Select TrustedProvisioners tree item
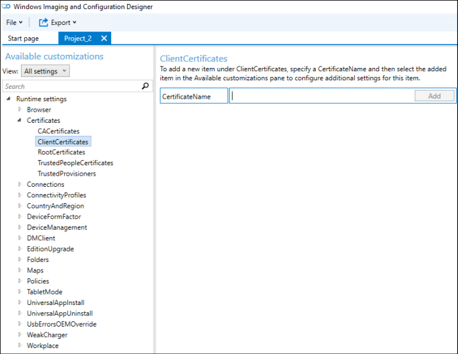The height and width of the screenshot is (354, 458). [67, 174]
